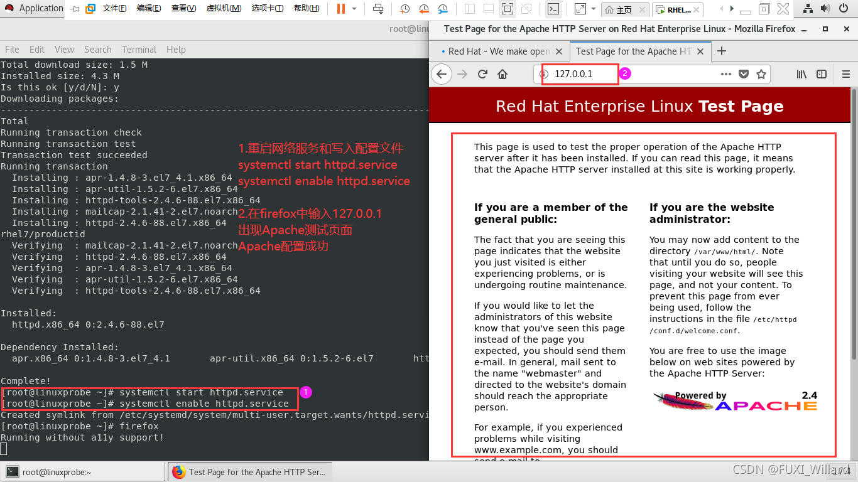
Task: Switch to Firefox Test Page taskbar item
Action: coord(250,472)
